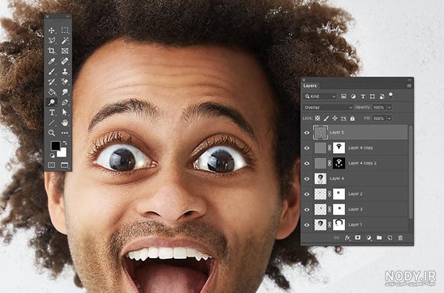Select the Magic Wand tool

click(x=65, y=40)
